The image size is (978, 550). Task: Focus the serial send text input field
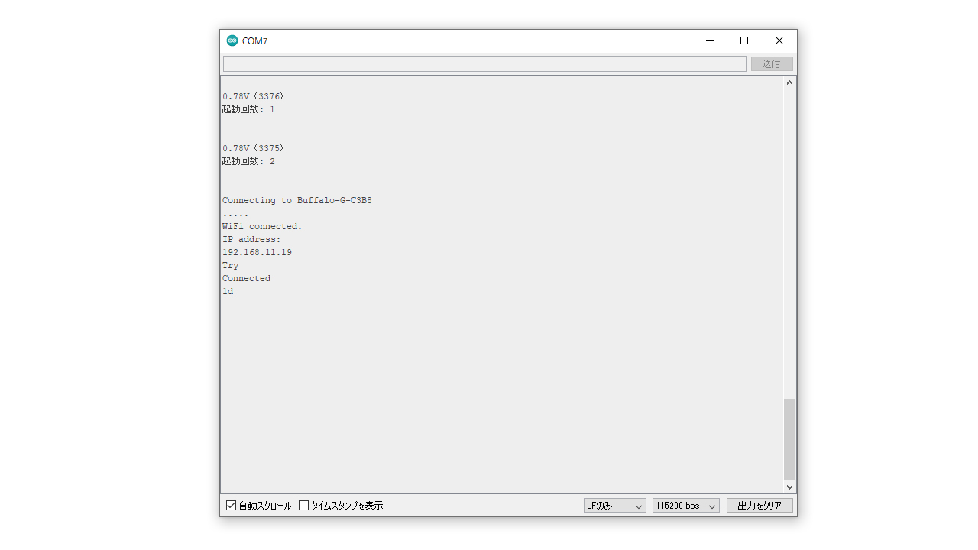(484, 64)
